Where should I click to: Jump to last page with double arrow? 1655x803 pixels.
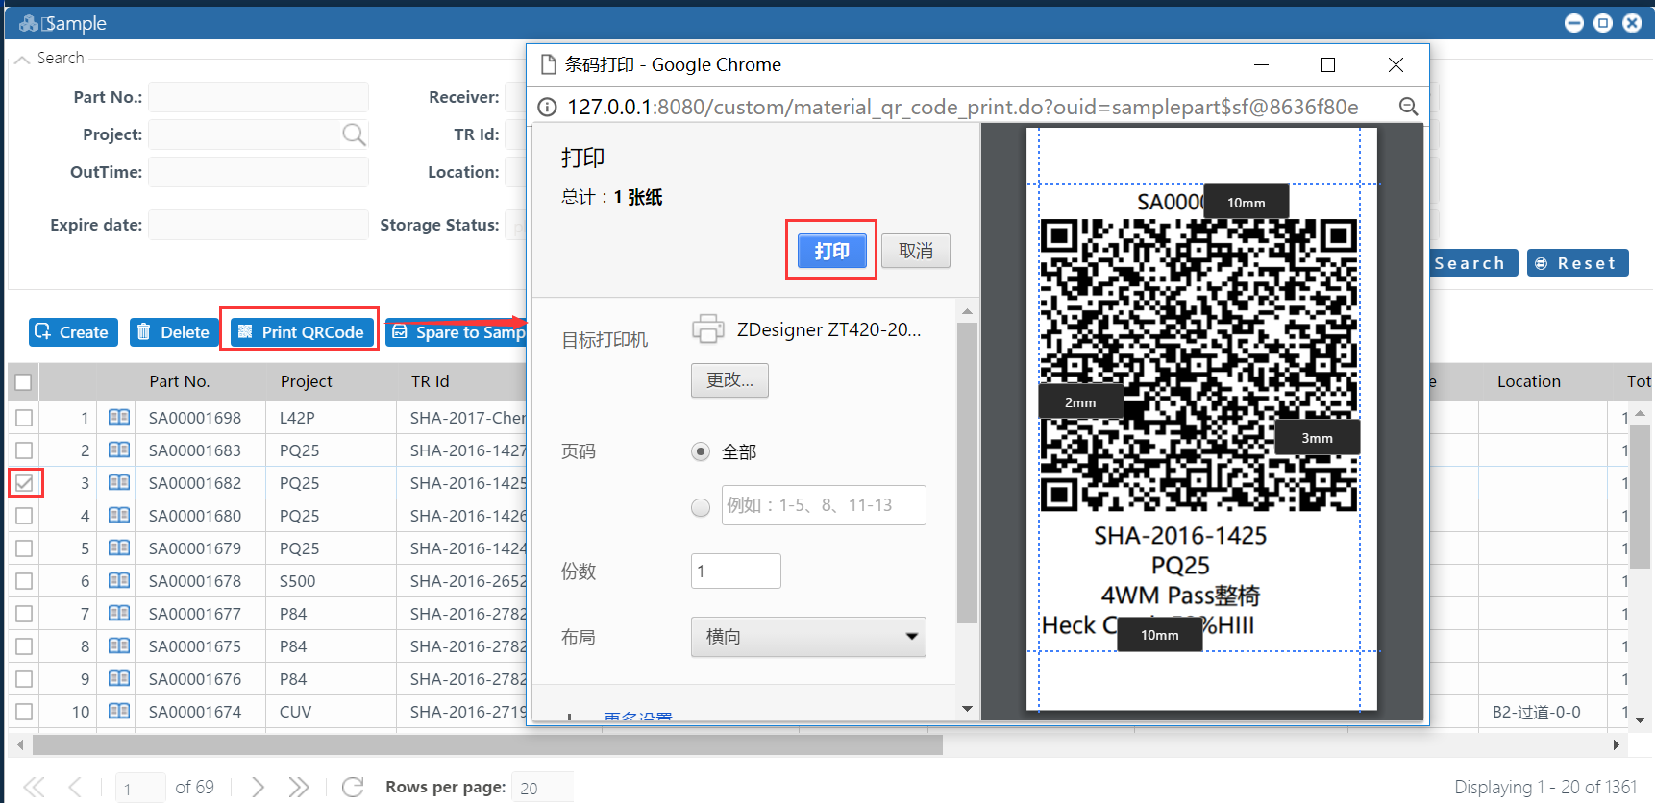(x=299, y=787)
